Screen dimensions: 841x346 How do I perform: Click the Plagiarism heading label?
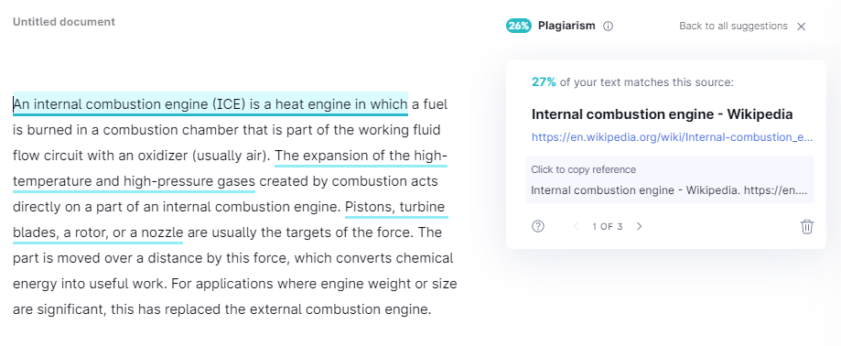tap(566, 26)
